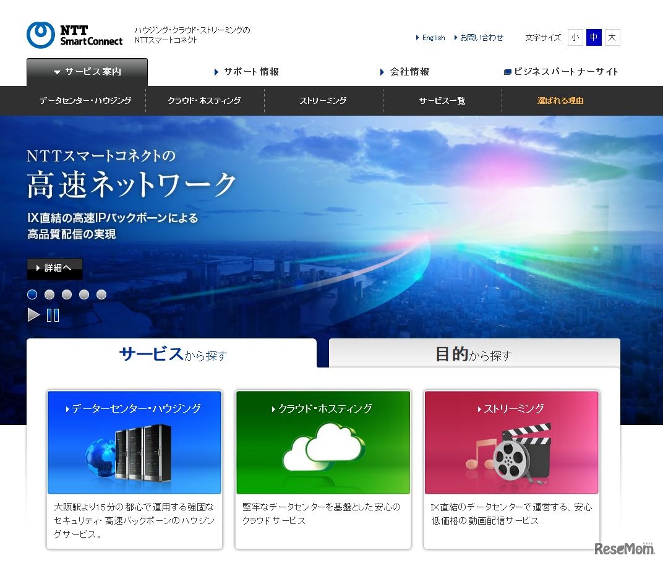Viewport: 663px width, 563px height.
Task: Open 選ばれる理由 in nav bar
Action: [x=561, y=101]
